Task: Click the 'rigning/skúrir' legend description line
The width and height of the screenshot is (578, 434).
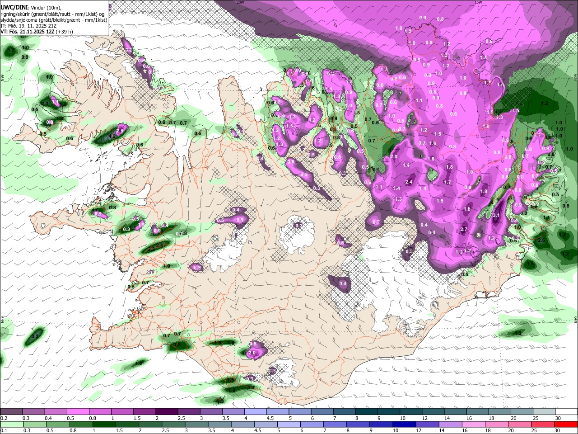Action: pos(52,13)
